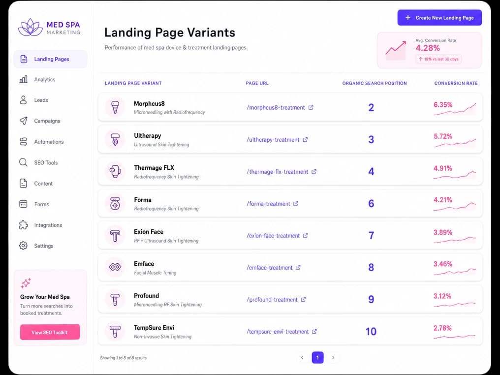This screenshot has height=375, width=500.
Task: Click the Ultherapy device icon
Action: pos(115,139)
